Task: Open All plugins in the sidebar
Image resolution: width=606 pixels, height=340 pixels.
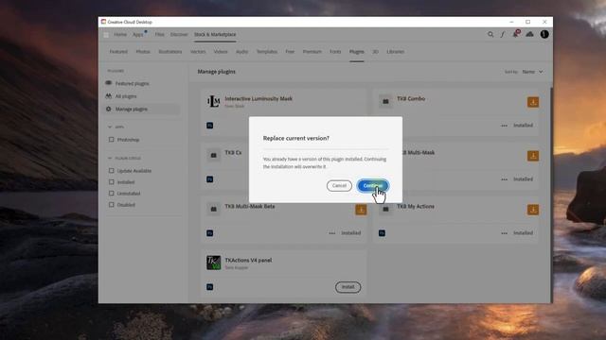Action: pyautogui.click(x=126, y=96)
